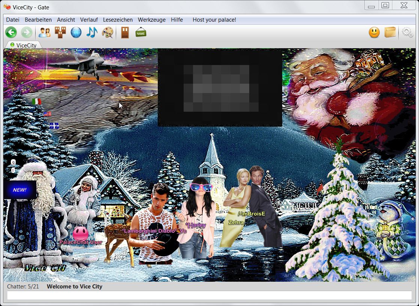Click the green back arrow button
Image resolution: width=419 pixels, height=306 pixels.
tap(11, 33)
